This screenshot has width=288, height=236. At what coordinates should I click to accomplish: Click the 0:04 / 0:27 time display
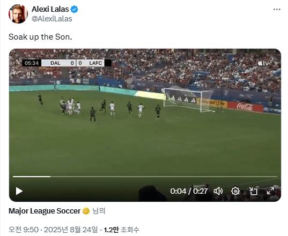[x=189, y=191]
